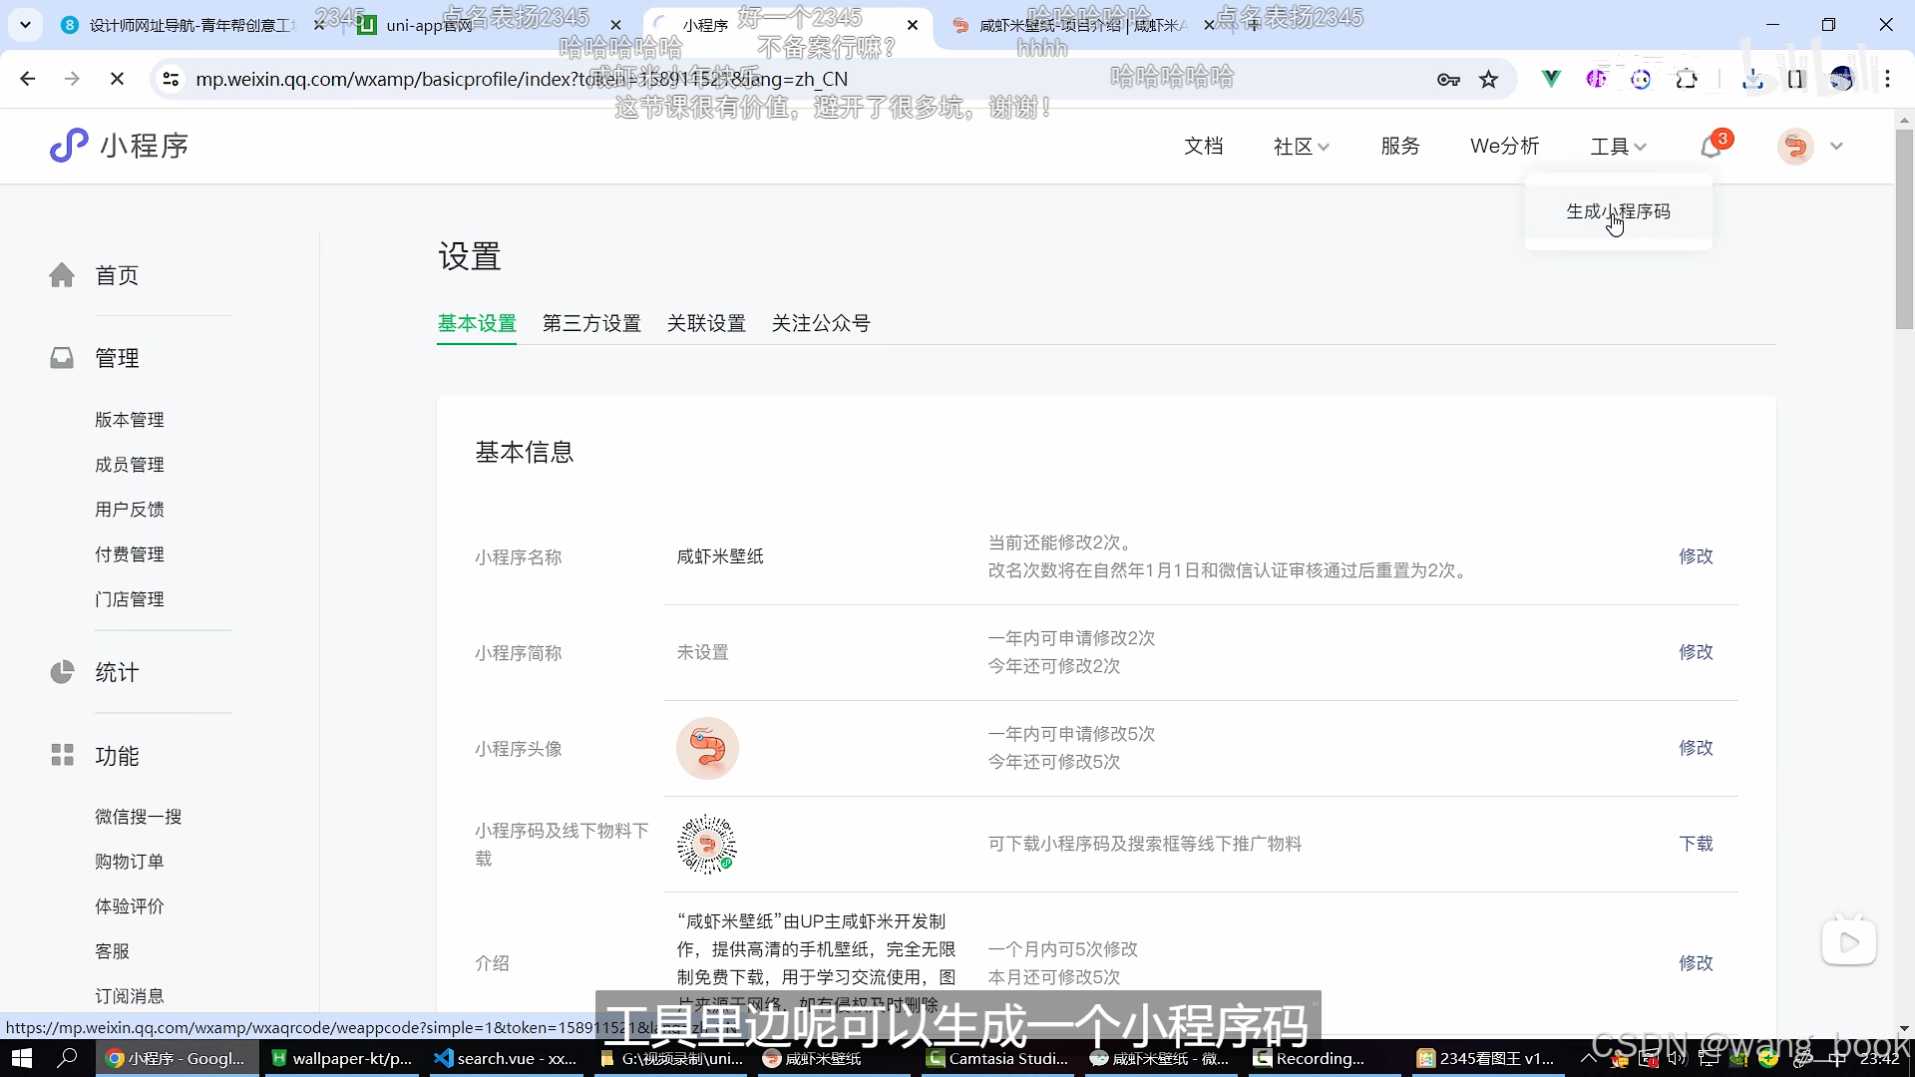Show hidden system tray icons chevron
This screenshot has width=1915, height=1077.
[1587, 1058]
